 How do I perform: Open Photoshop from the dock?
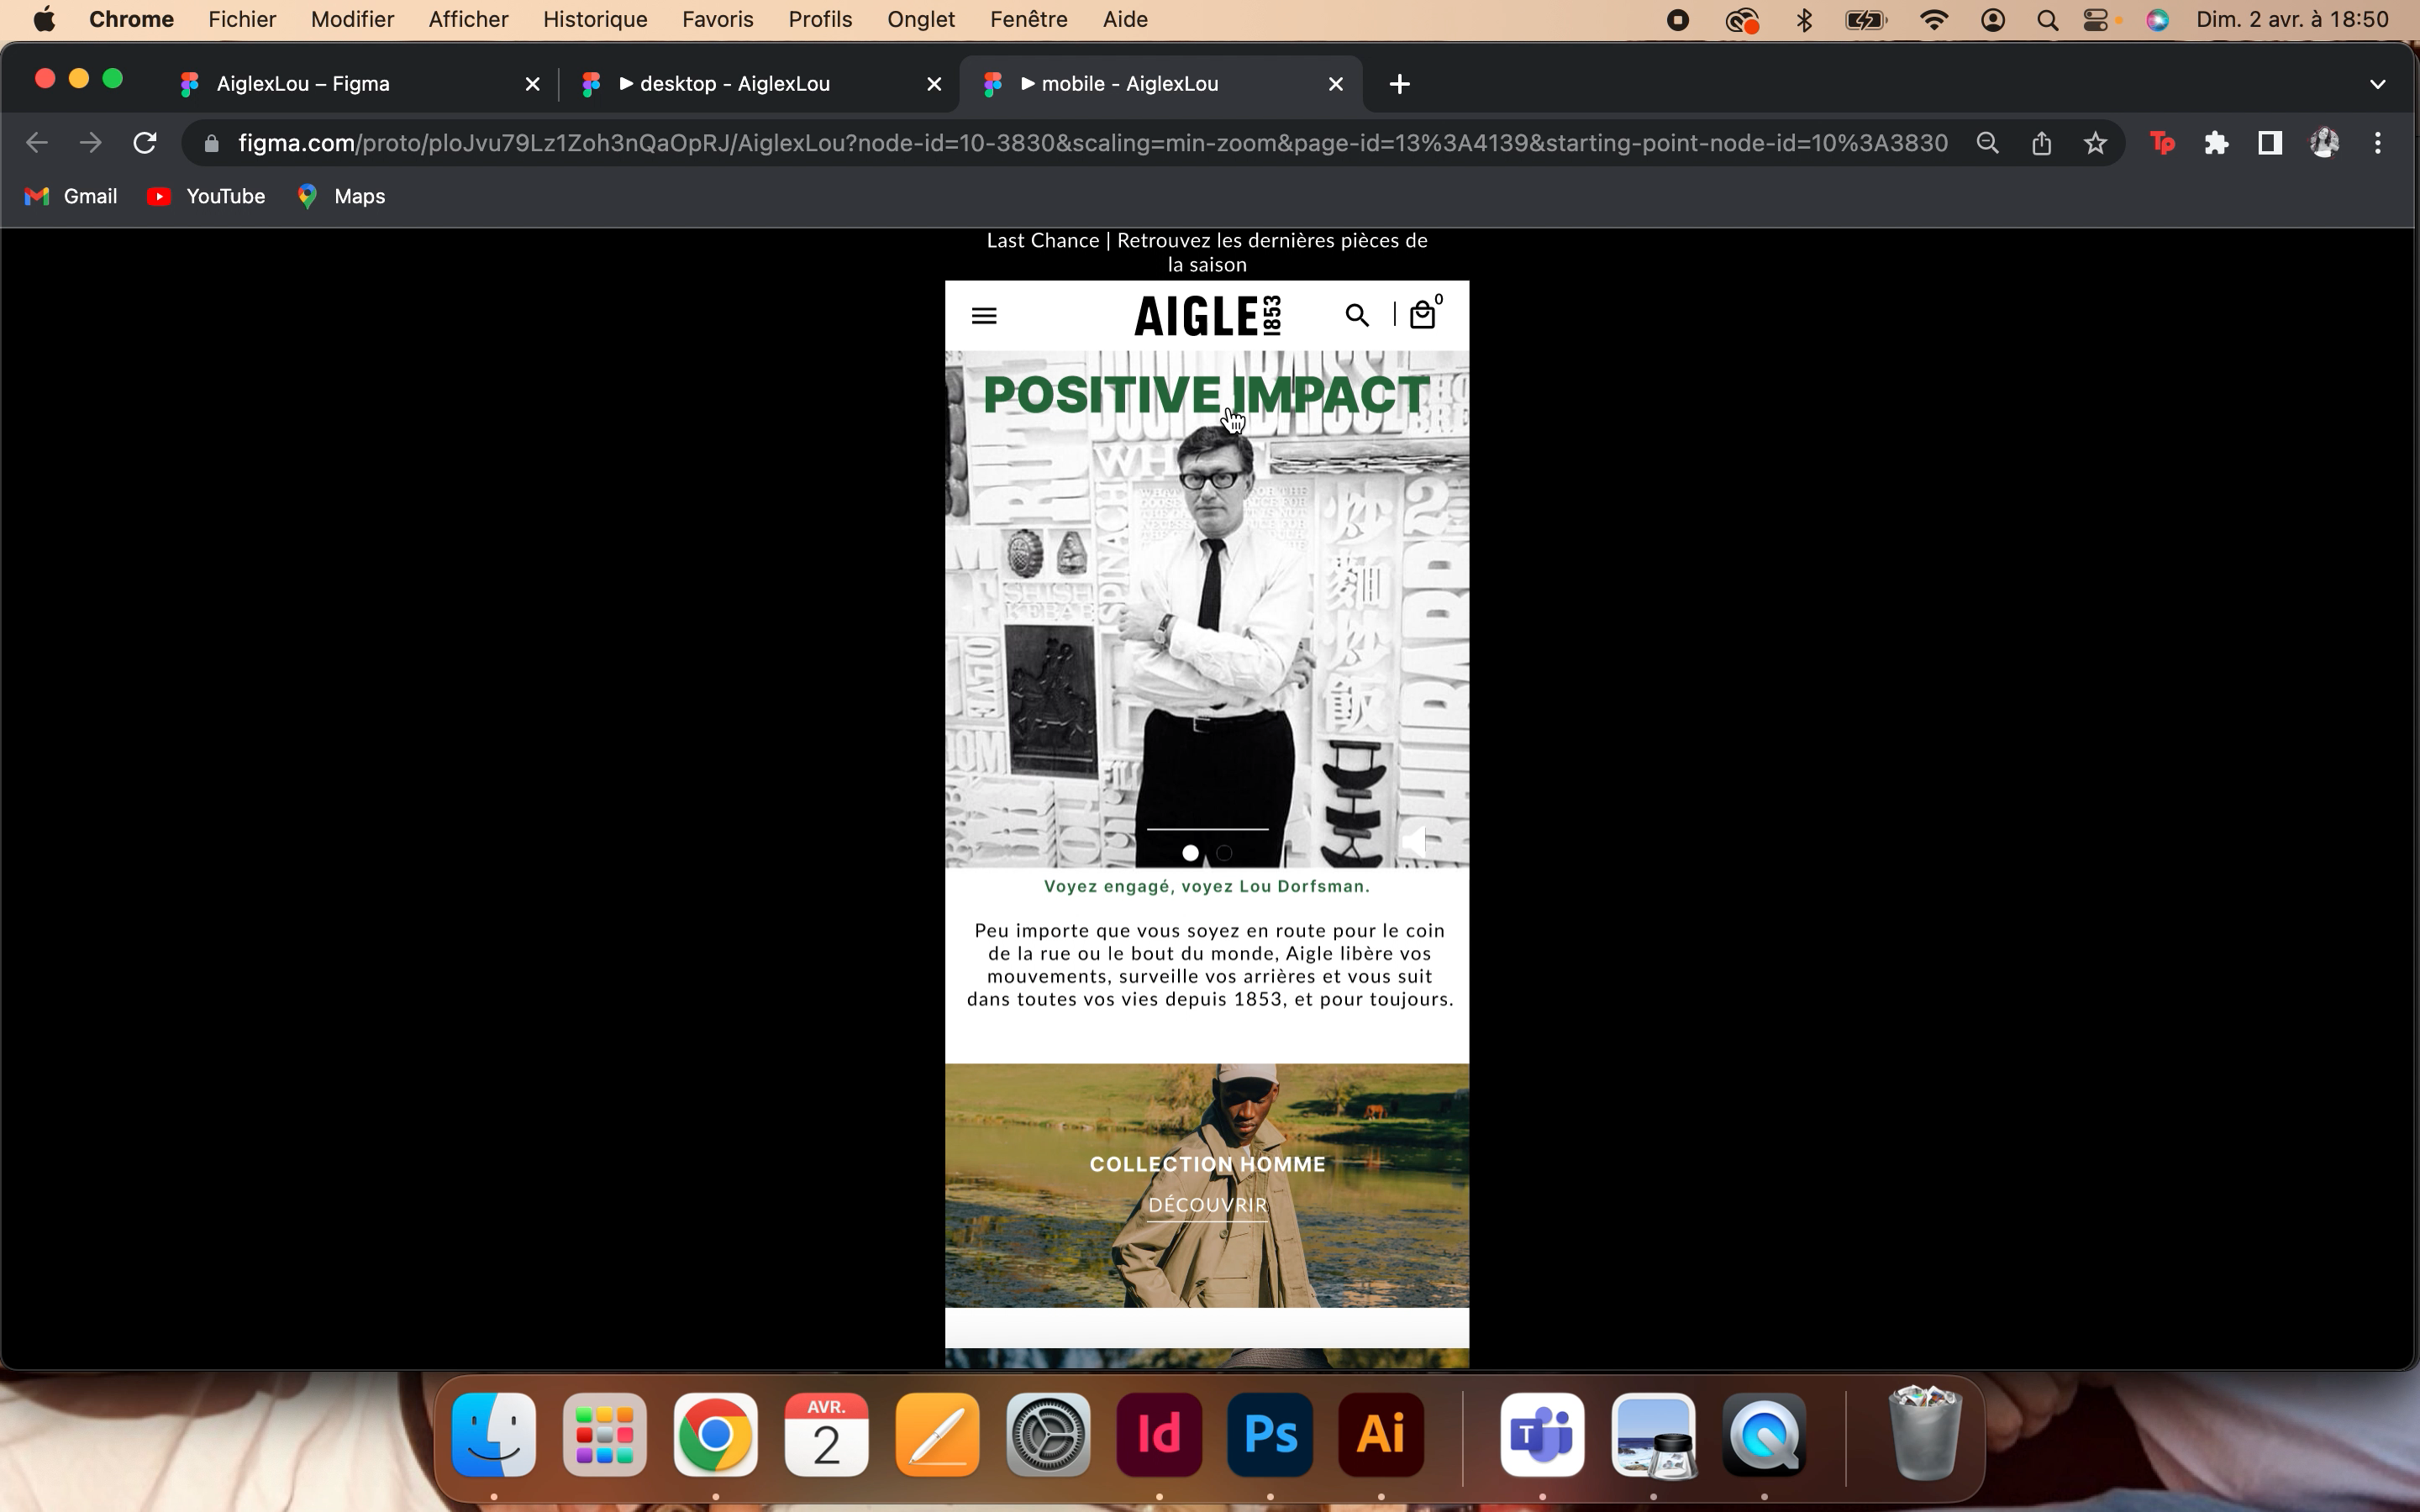pos(1270,1435)
